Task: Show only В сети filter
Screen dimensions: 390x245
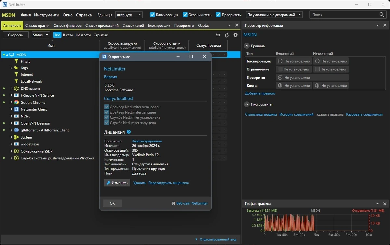Action: click(68, 35)
